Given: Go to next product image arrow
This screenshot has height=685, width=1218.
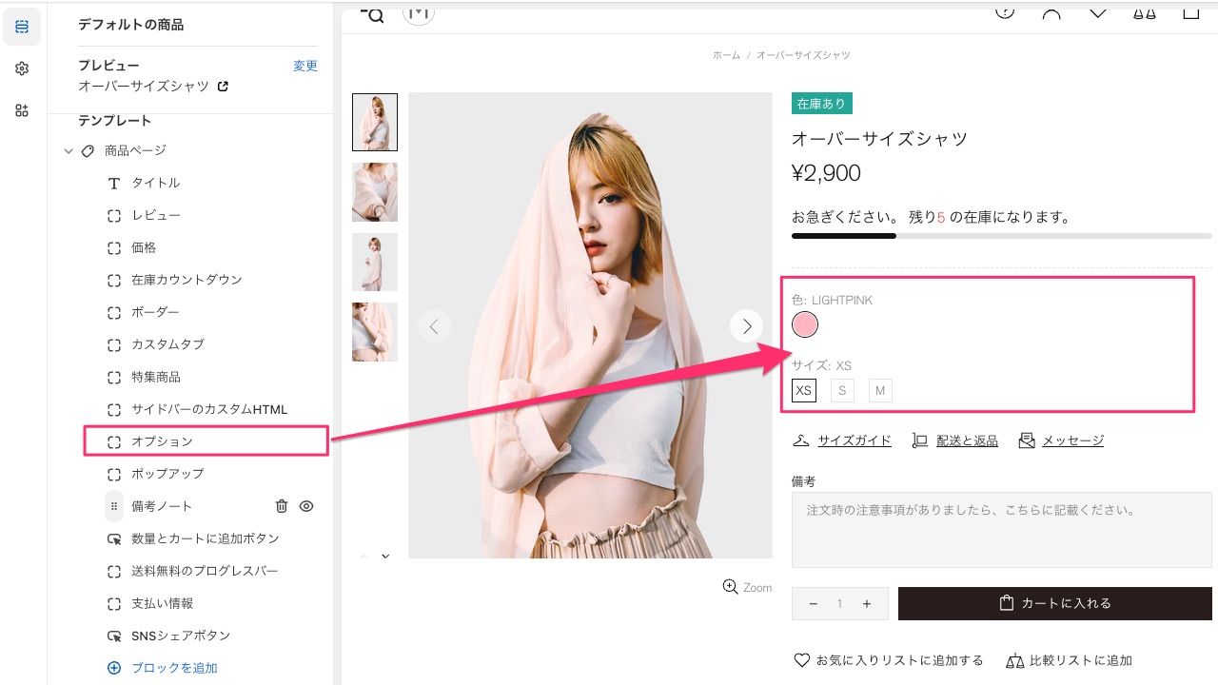Looking at the screenshot, I should pos(747,326).
